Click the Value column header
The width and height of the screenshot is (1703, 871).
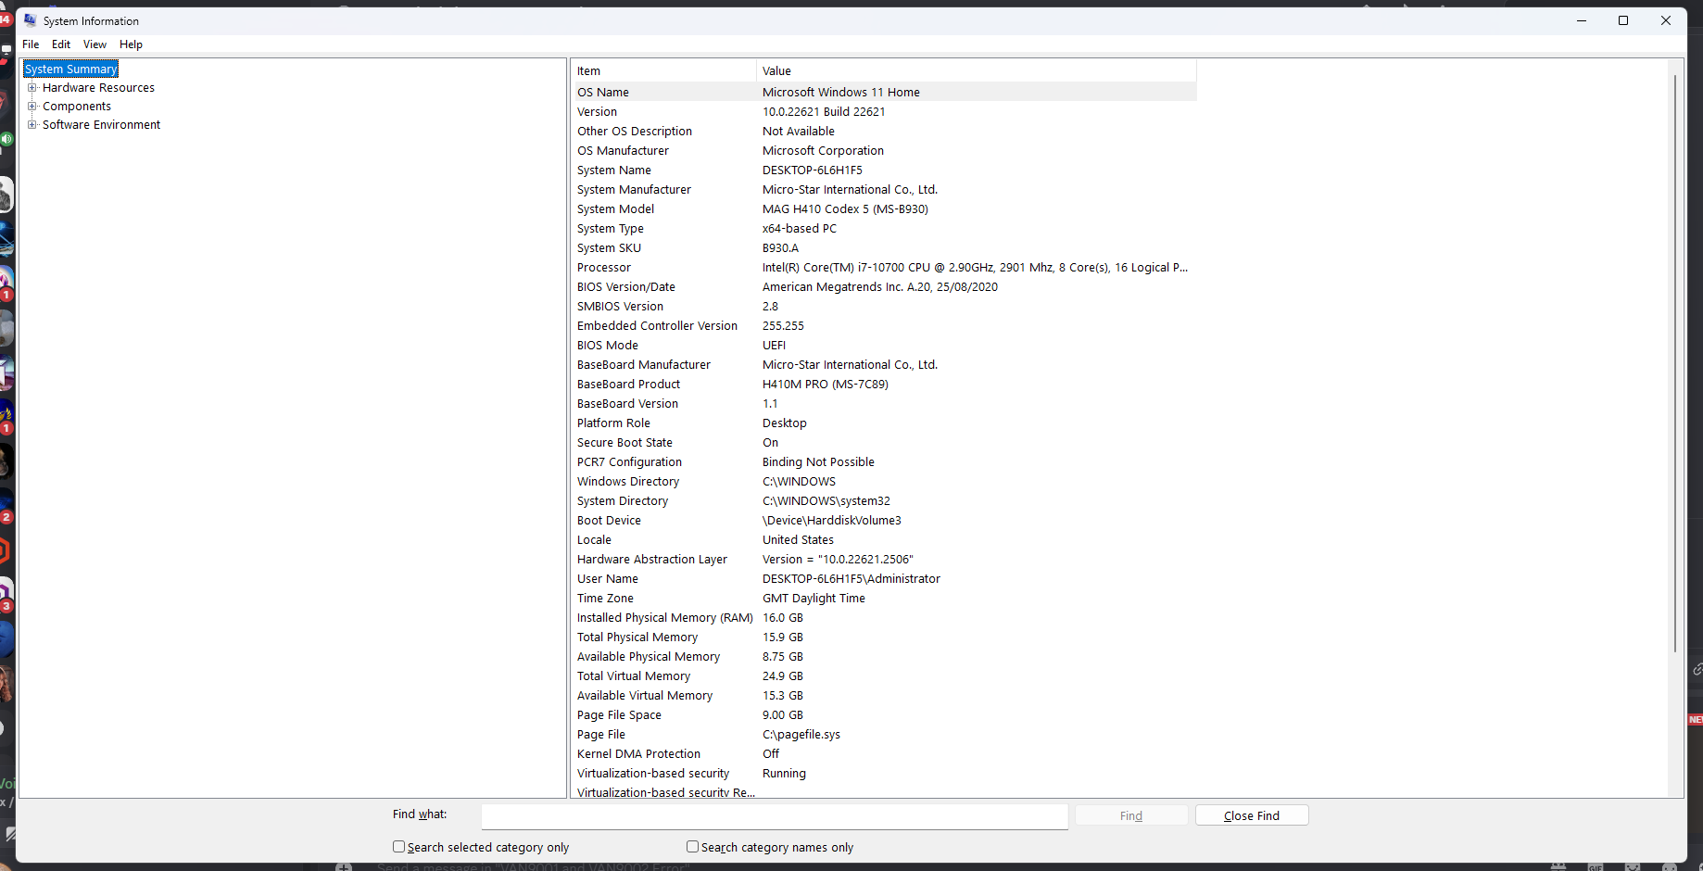tap(977, 71)
